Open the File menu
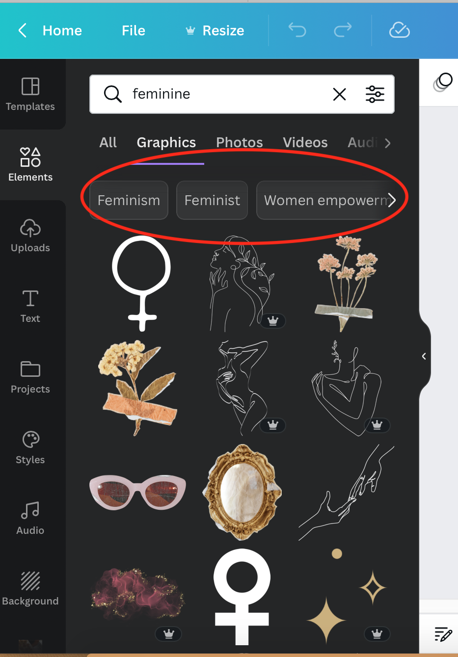Image resolution: width=458 pixels, height=657 pixels. point(134,30)
